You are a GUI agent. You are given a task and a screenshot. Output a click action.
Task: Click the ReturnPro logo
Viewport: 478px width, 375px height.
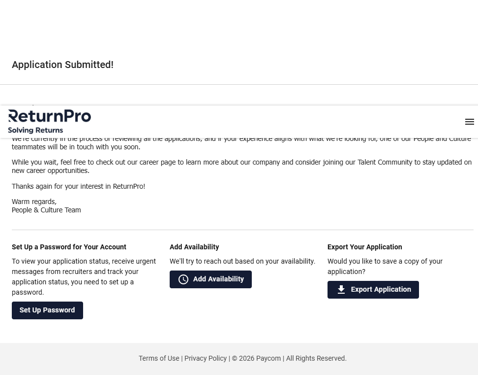click(50, 116)
